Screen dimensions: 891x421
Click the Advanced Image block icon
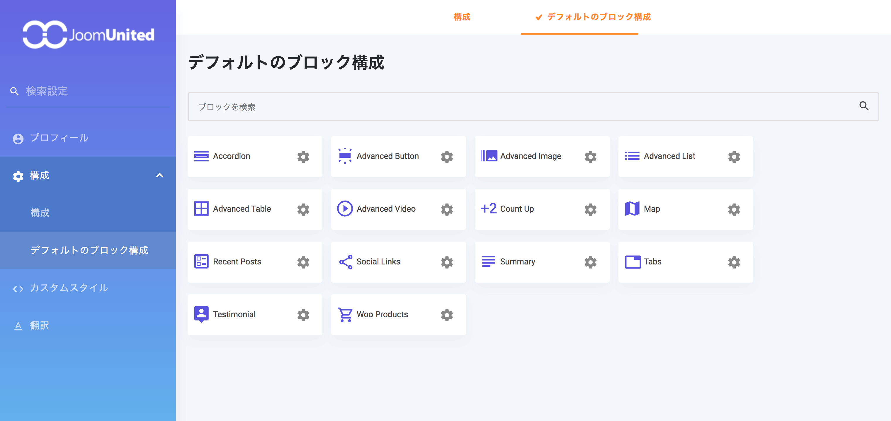[x=489, y=156]
